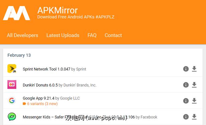The height and width of the screenshot is (125, 206).
Task: Expand 6 variants (3 new) link
Action: coord(40,104)
